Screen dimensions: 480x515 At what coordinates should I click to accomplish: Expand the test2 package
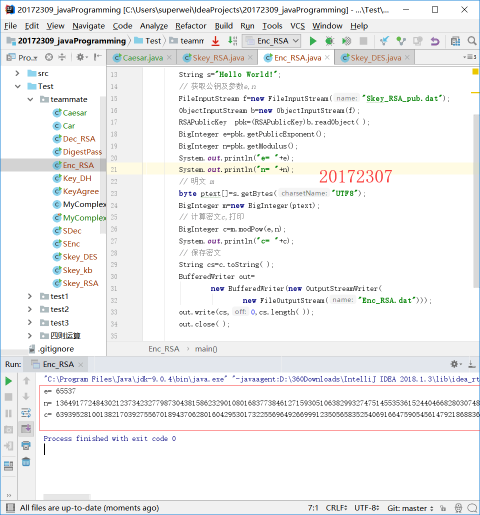coord(30,309)
